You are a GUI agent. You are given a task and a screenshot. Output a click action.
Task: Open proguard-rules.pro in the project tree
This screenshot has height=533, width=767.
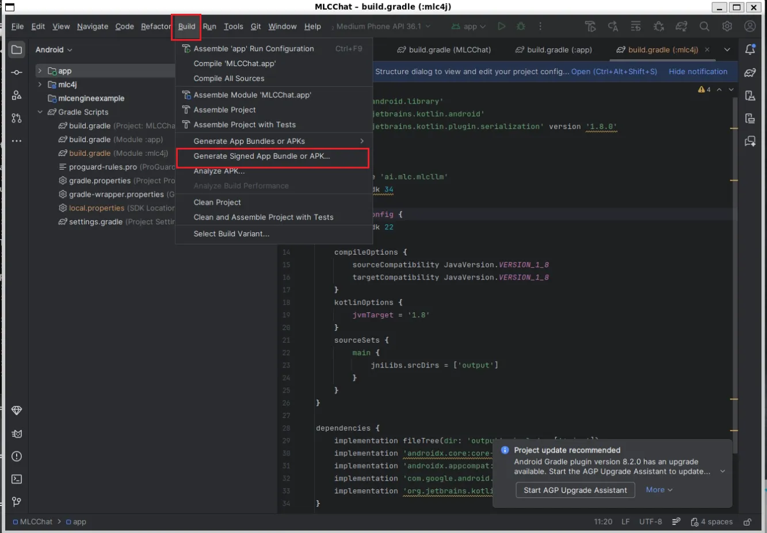pyautogui.click(x=103, y=167)
